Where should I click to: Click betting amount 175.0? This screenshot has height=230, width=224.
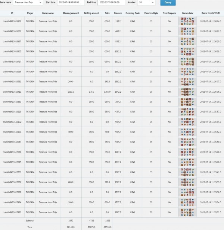click(x=91, y=92)
